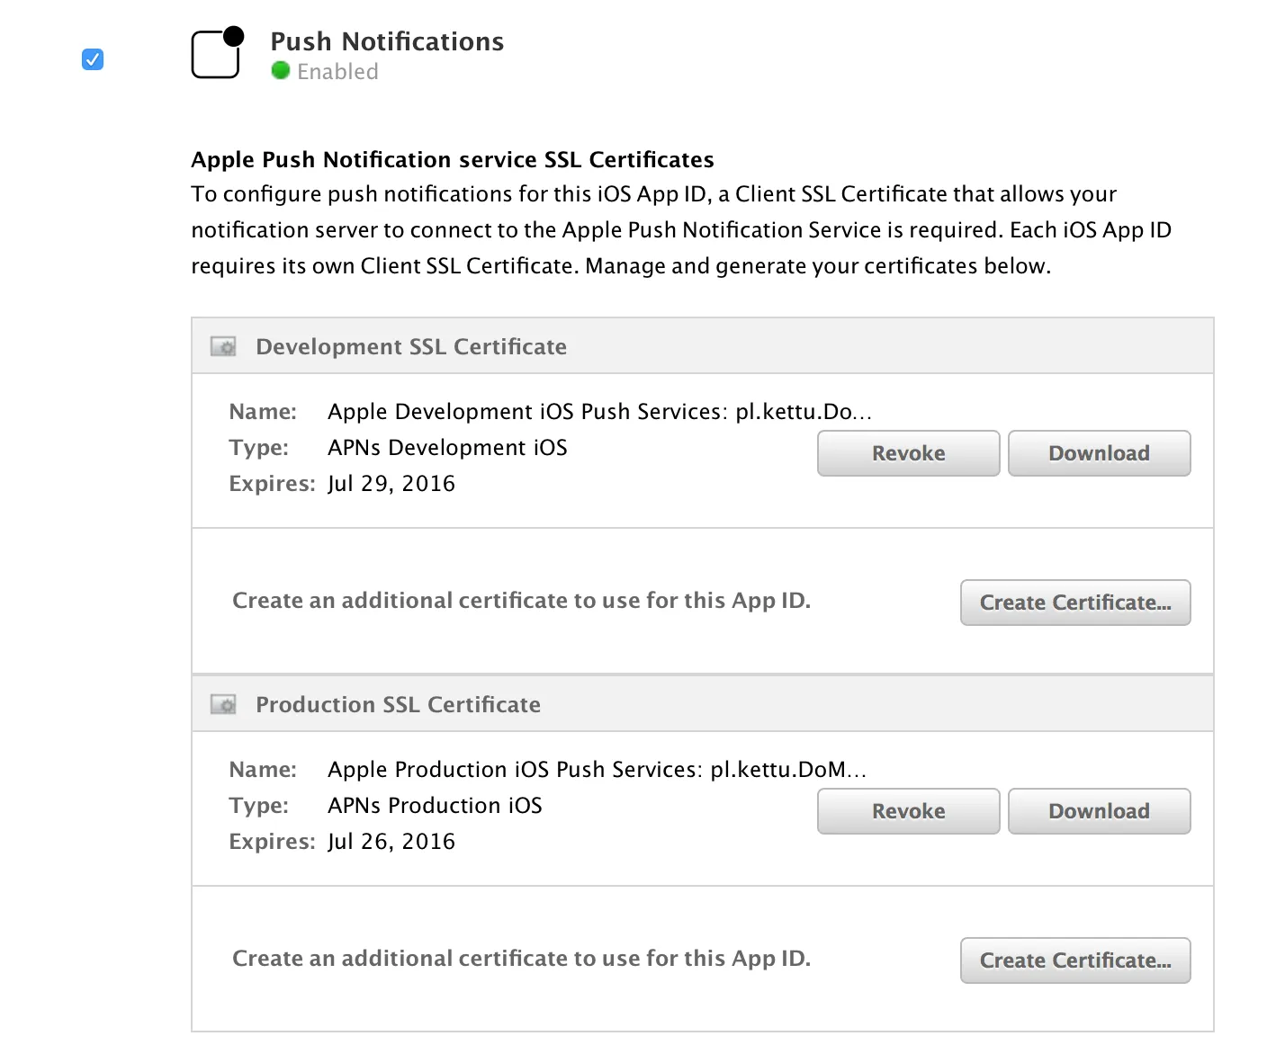Screen dimensions: 1276x1054
Task: Click the Push Notifications title text
Action: 387,41
